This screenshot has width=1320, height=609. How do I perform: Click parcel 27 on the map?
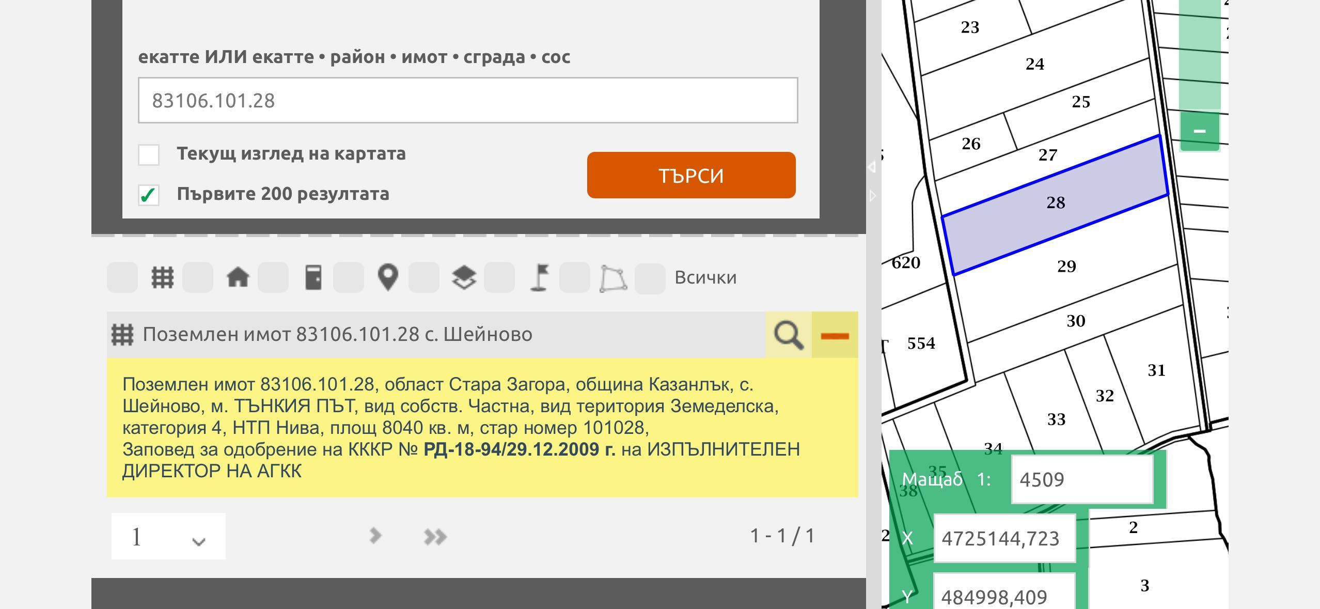click(x=1048, y=155)
